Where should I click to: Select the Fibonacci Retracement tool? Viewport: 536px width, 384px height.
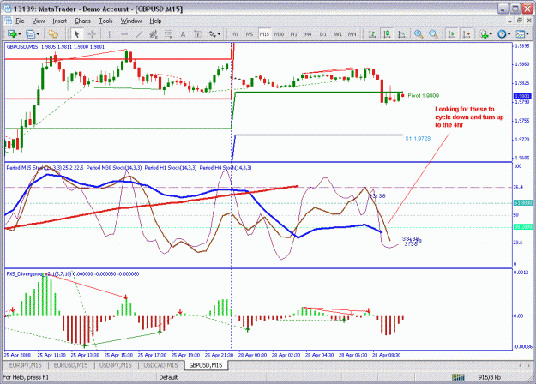168,33
